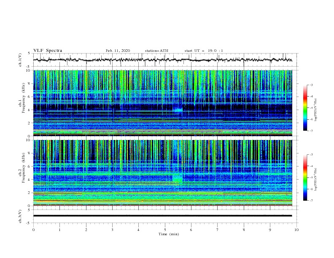The height and width of the screenshot is (258, 334).
Task: Click the "-7" tick on ch.1 colorbar
Action: tap(311, 131)
